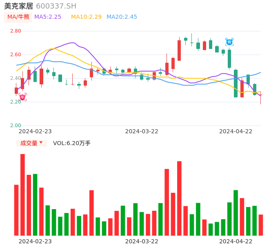Click the last red volume bar on the right

pyautogui.click(x=261, y=225)
